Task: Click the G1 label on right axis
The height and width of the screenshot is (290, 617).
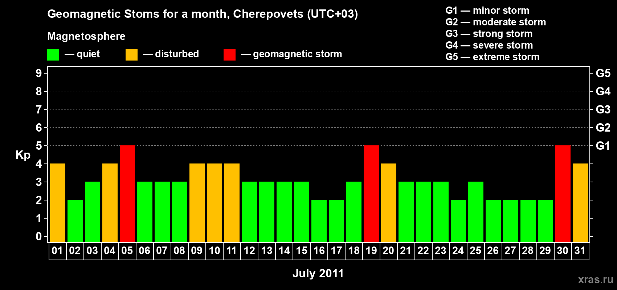Action: tap(603, 146)
